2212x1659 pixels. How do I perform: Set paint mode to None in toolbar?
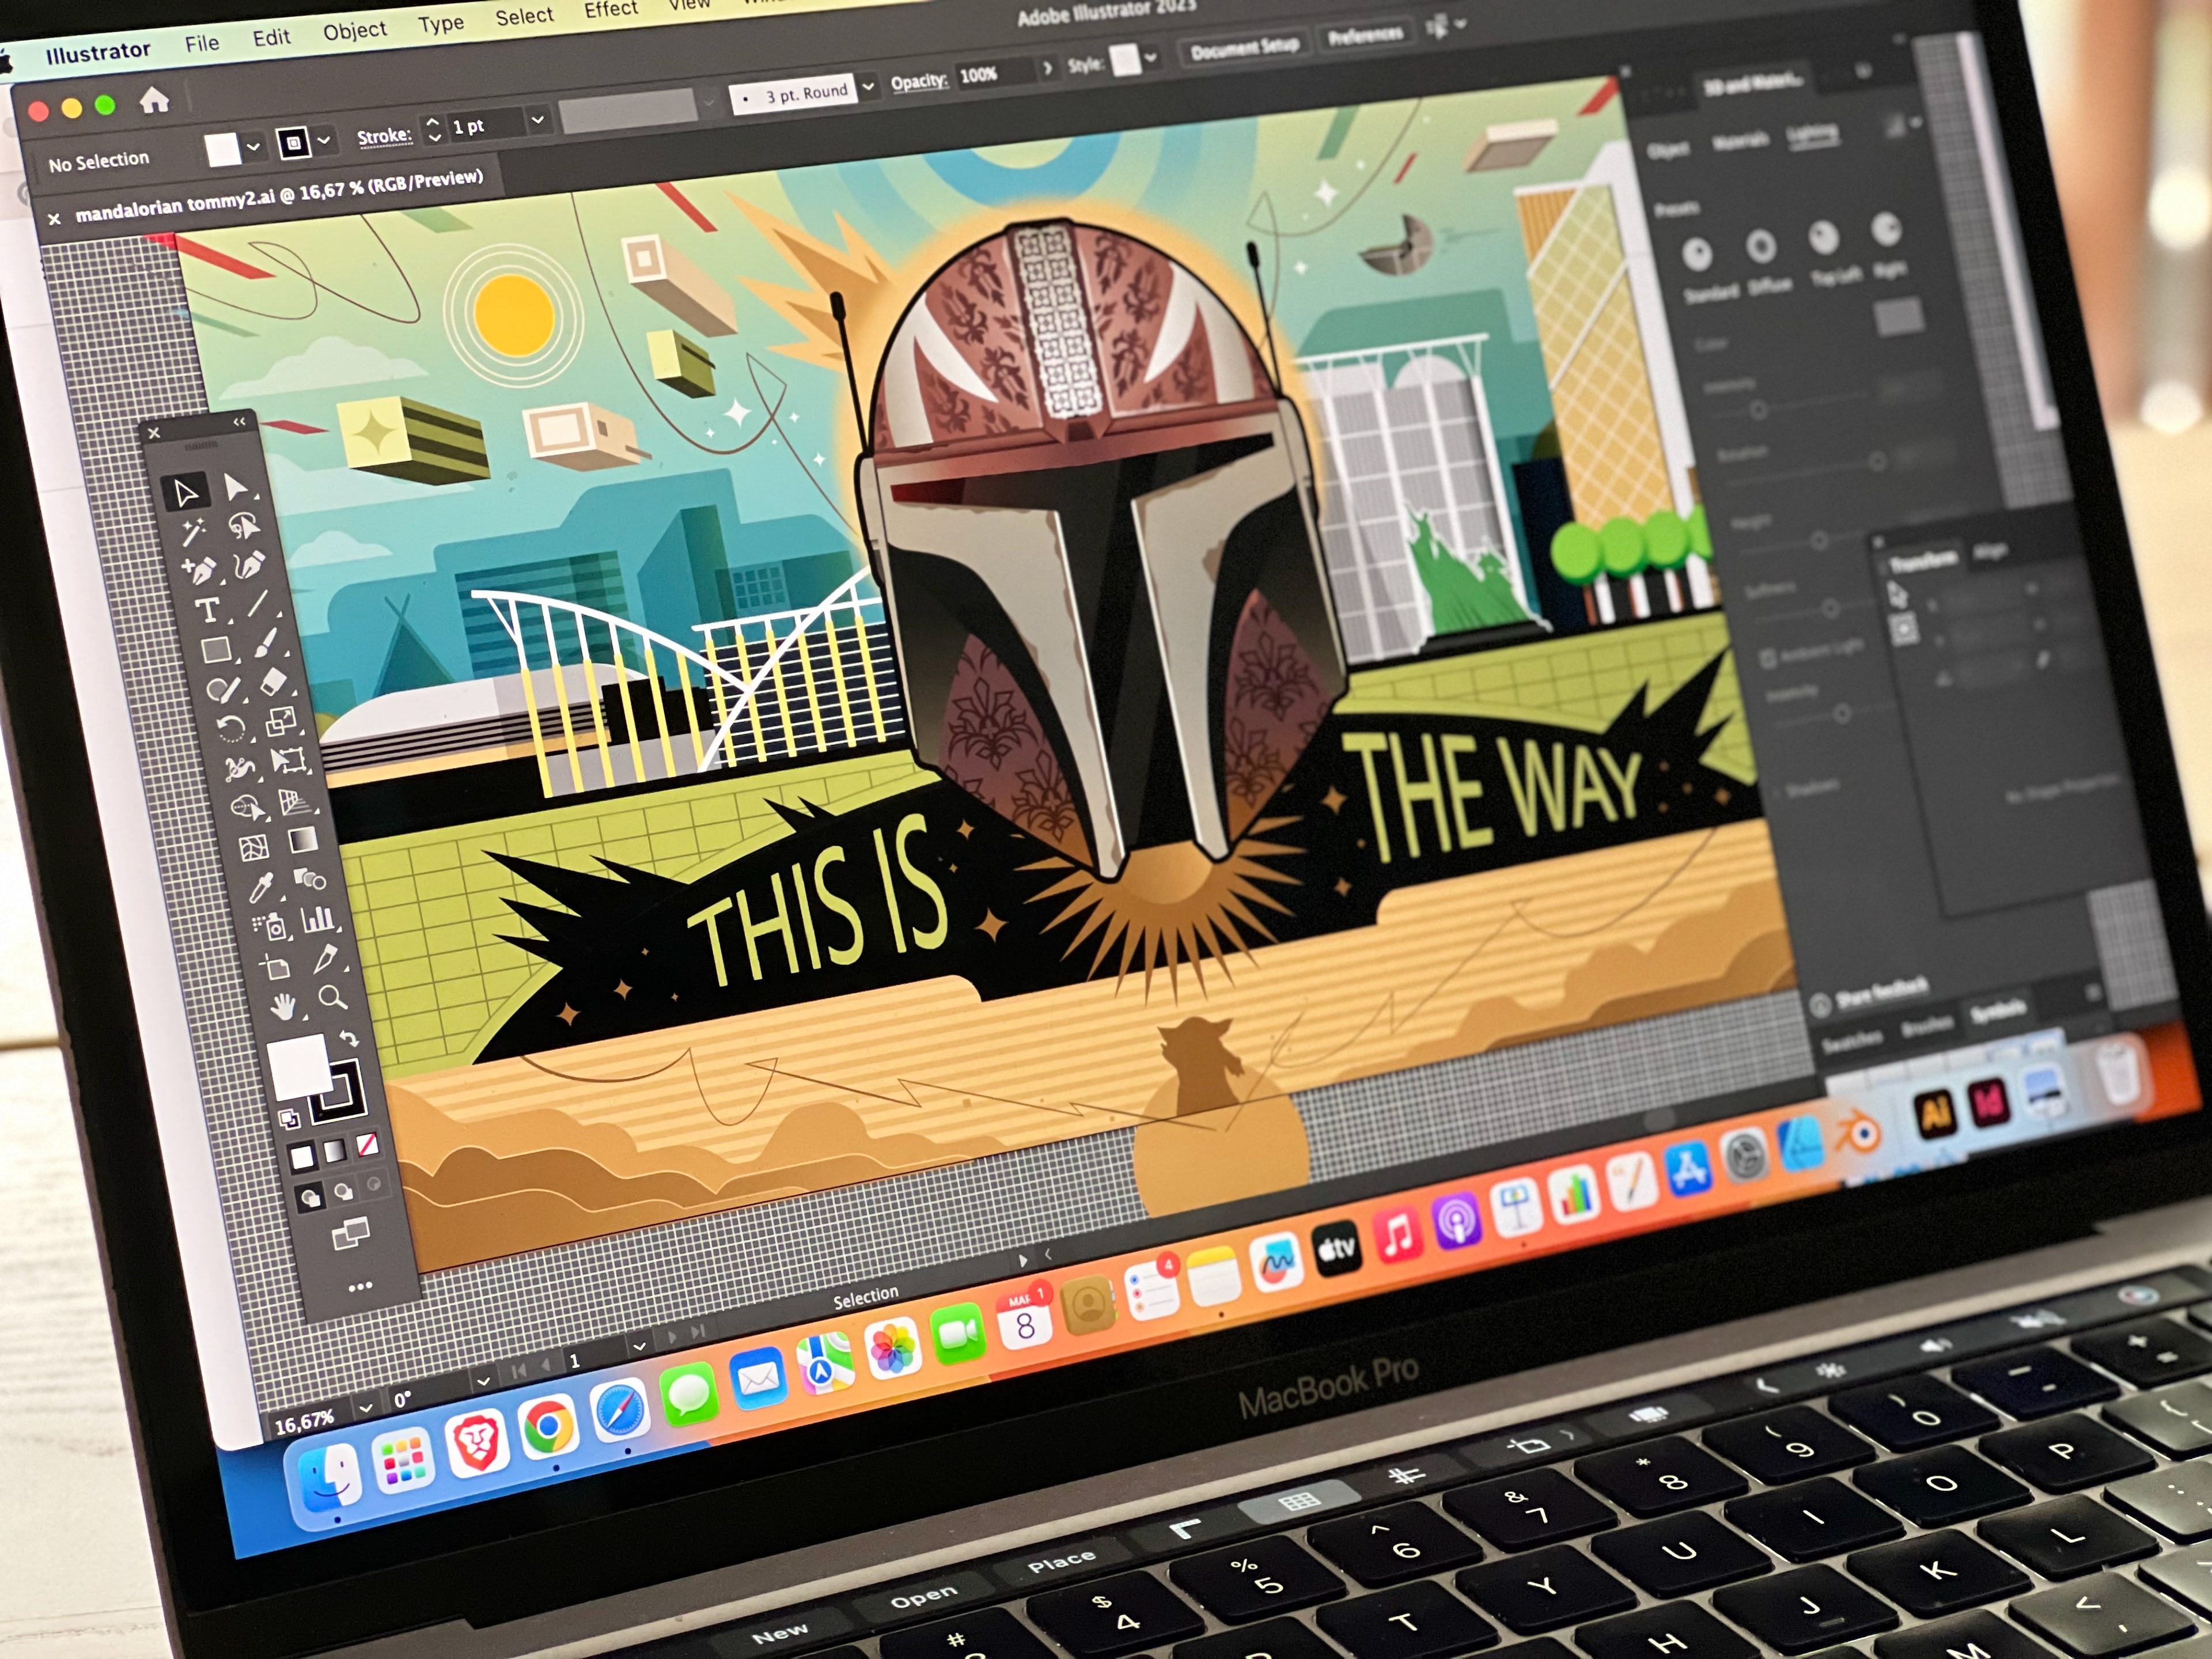point(368,1144)
